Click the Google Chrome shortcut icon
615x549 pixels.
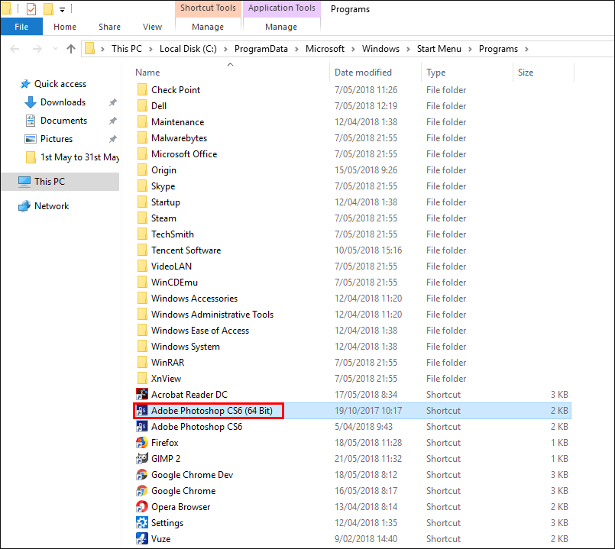tap(141, 490)
